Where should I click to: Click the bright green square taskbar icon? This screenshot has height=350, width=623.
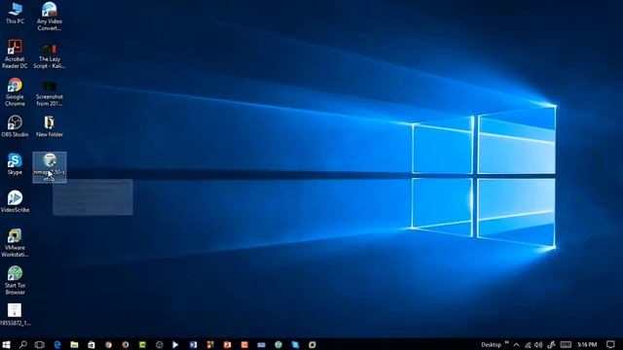pyautogui.click(x=142, y=344)
